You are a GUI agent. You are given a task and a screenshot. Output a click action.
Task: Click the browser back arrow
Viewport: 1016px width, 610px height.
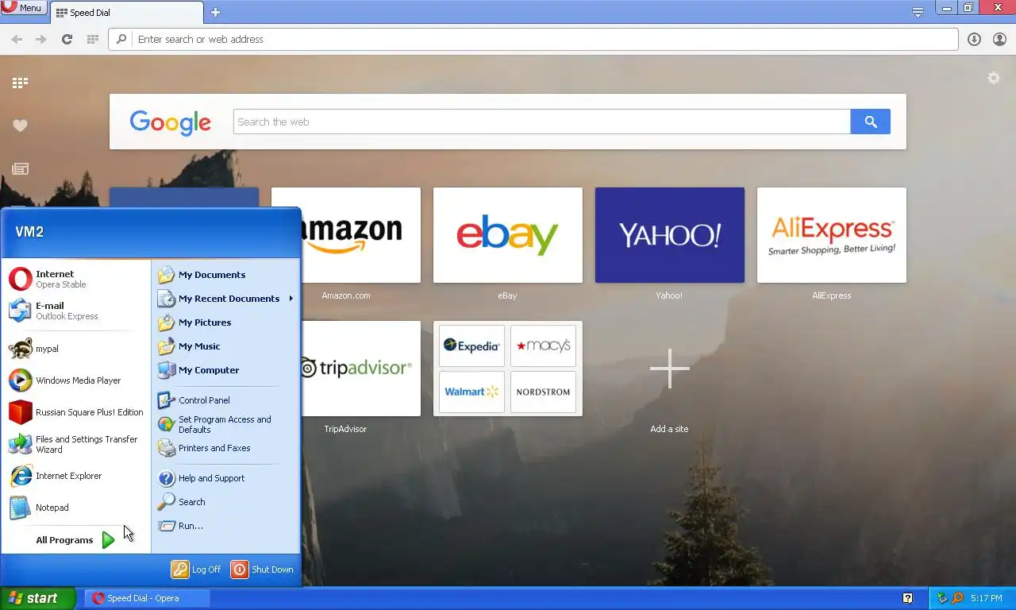tap(17, 39)
